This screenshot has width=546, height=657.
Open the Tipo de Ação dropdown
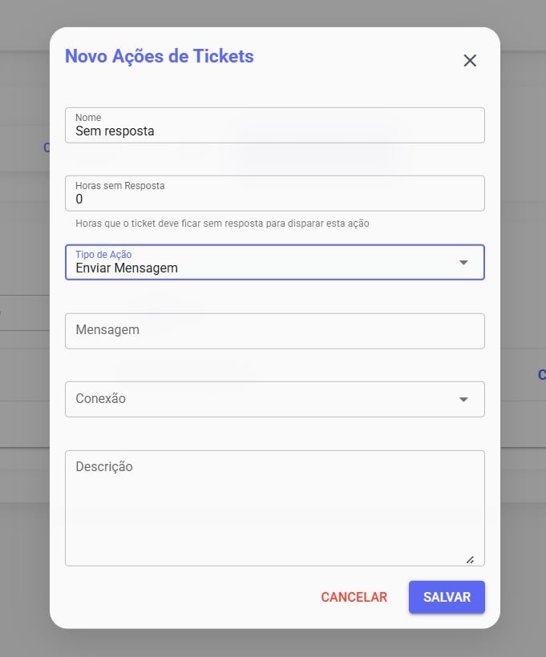tap(265, 263)
